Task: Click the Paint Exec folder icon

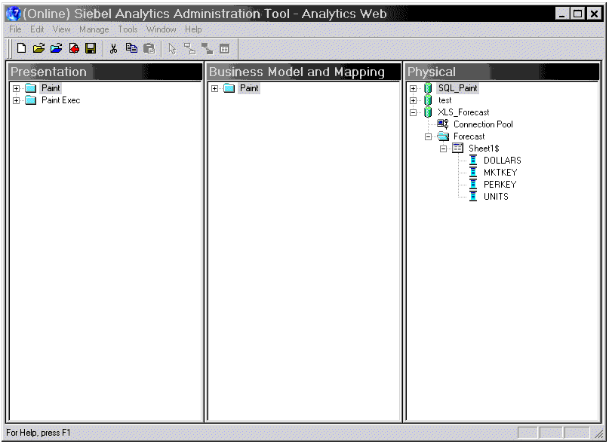Action: point(31,100)
